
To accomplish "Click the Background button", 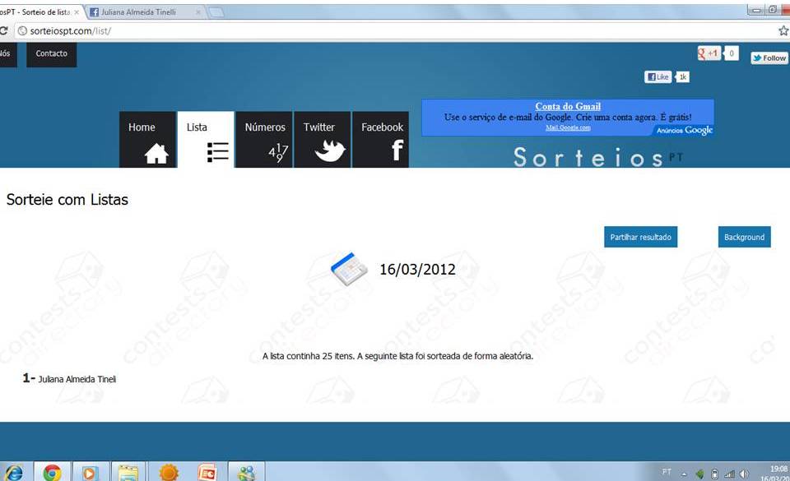I will click(744, 237).
